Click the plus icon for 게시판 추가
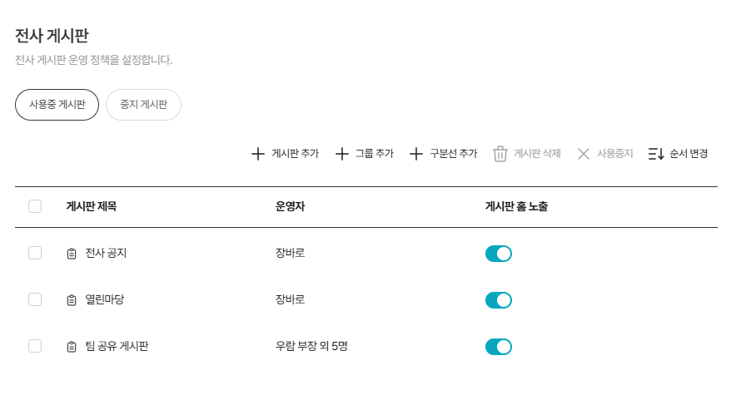The image size is (731, 400). pyautogui.click(x=258, y=154)
